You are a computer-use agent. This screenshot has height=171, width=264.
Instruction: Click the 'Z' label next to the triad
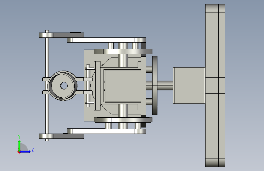tap(33, 150)
